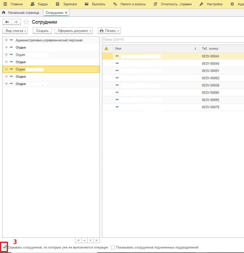This screenshot has width=244, height=253.
Task: Click the Настройка wrench icon
Action: point(201,4)
